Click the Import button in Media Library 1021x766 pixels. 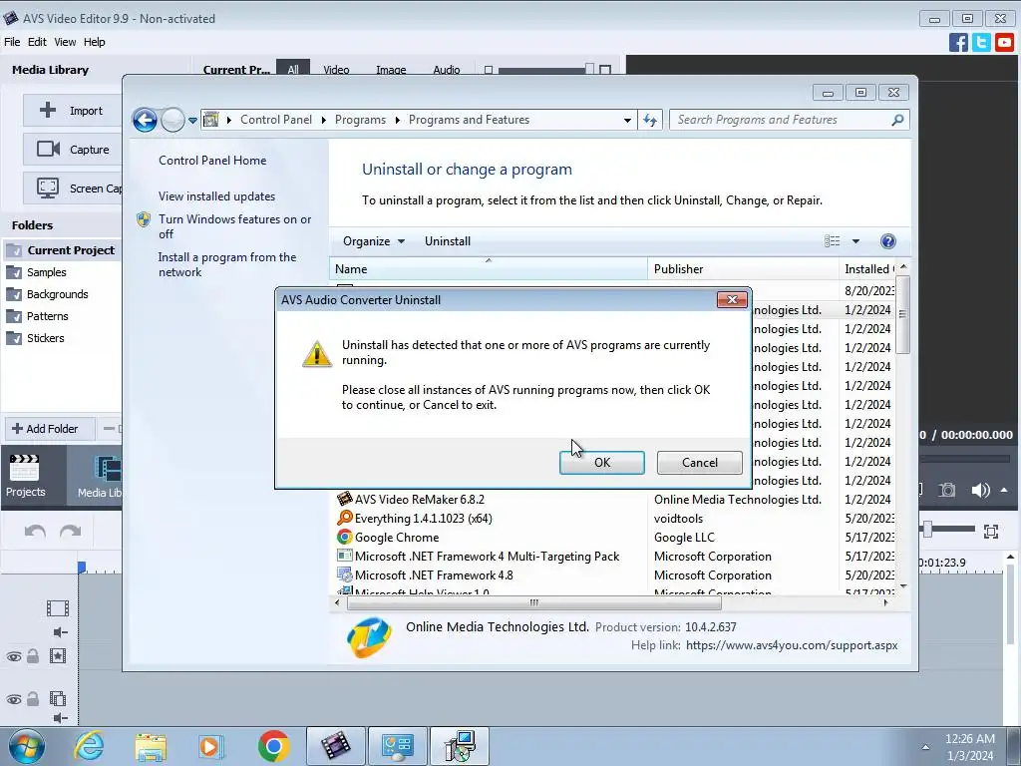[x=73, y=110]
